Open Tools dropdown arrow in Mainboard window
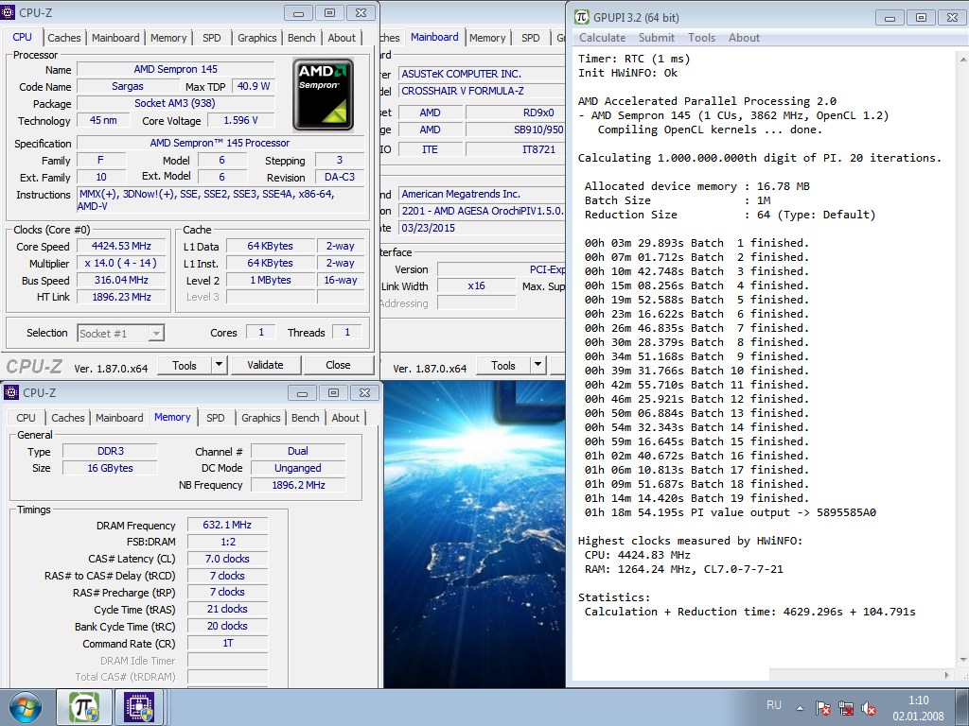The width and height of the screenshot is (969, 726). pos(537,365)
